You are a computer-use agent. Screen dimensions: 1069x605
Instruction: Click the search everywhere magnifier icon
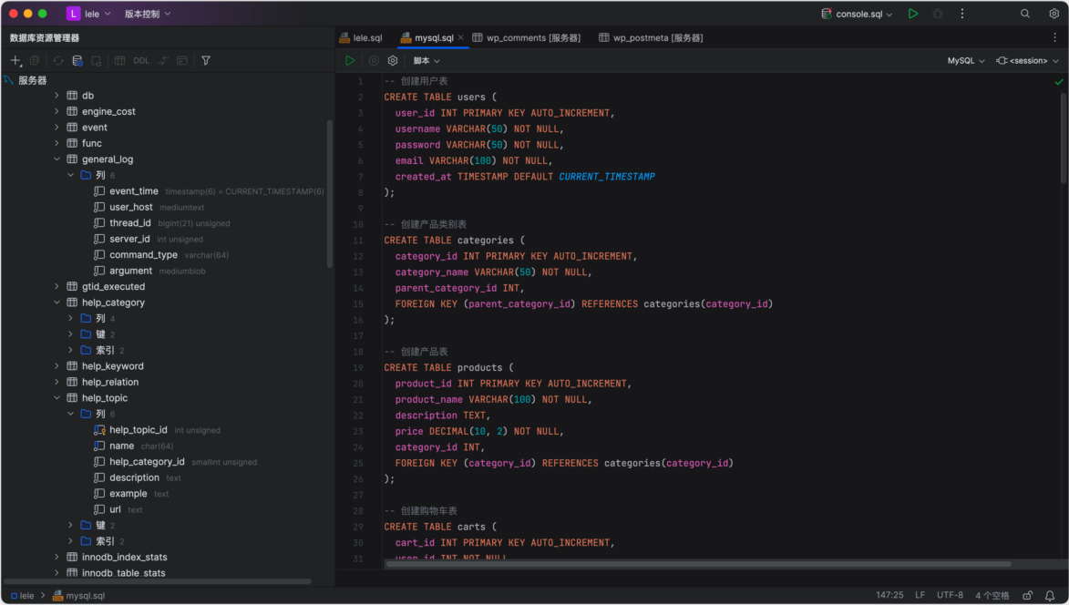[1024, 14]
